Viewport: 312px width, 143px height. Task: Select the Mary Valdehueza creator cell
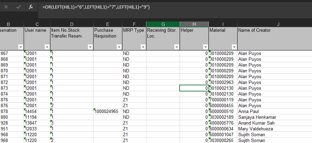275,129
